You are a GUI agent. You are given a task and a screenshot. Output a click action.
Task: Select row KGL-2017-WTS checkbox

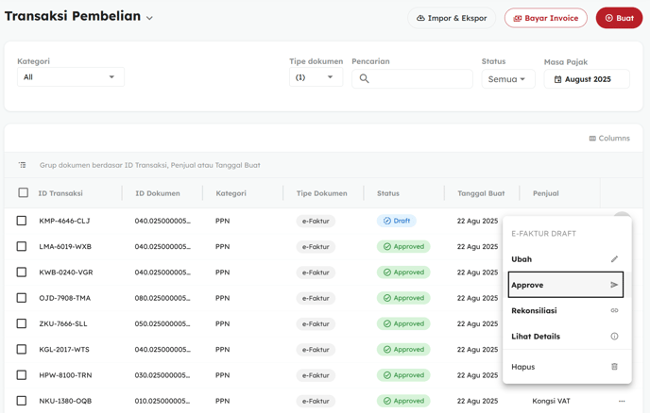pyautogui.click(x=22, y=349)
